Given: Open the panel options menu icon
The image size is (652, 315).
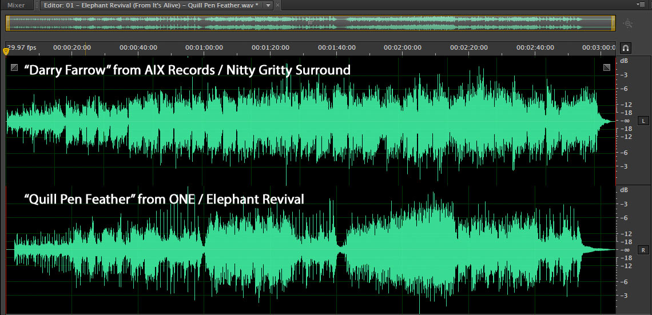Looking at the screenshot, I should tap(641, 4).
